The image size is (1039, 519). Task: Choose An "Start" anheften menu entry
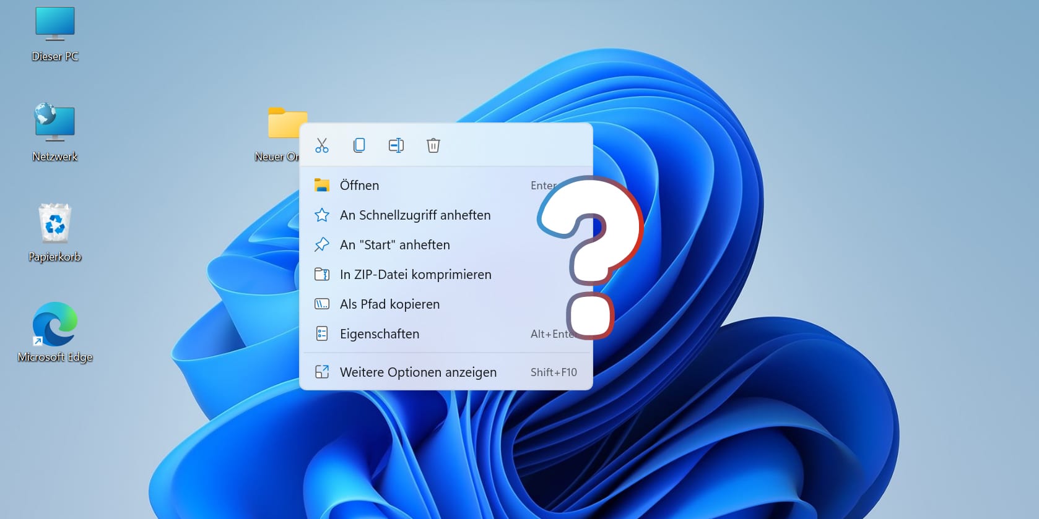394,245
